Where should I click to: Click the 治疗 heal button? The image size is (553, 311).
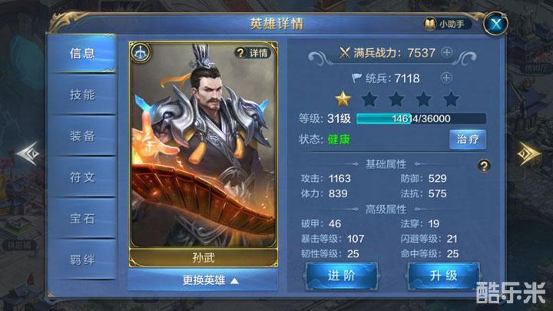click(x=468, y=140)
